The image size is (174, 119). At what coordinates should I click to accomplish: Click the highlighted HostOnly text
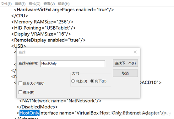click(x=30, y=113)
